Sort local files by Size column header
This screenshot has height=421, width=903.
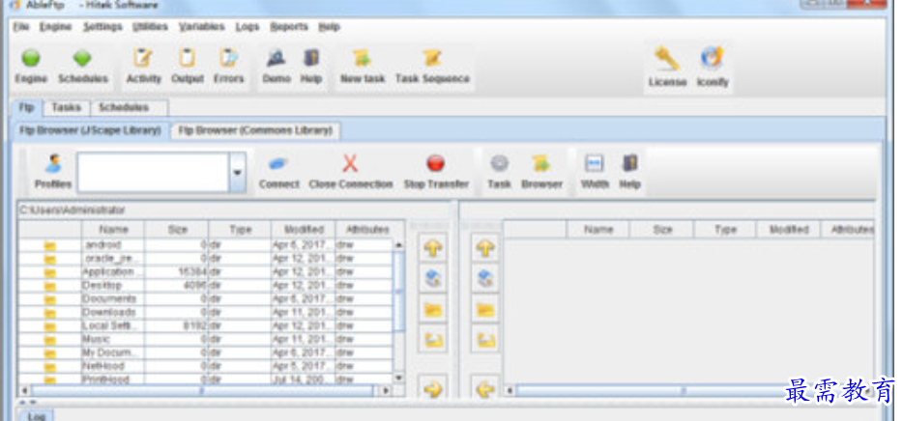[177, 229]
